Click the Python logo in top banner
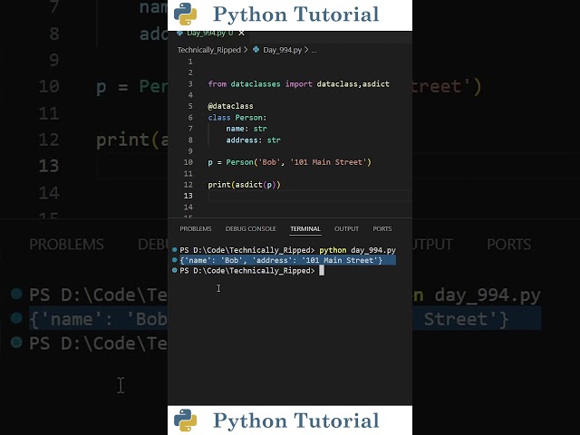This screenshot has height=435, width=580. coord(185,14)
